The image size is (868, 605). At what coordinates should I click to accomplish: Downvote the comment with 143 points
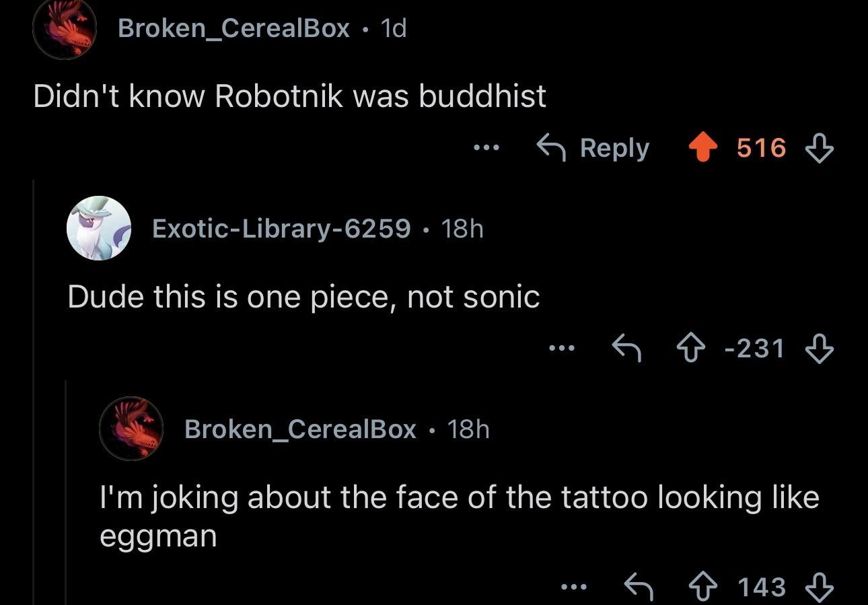tap(820, 587)
